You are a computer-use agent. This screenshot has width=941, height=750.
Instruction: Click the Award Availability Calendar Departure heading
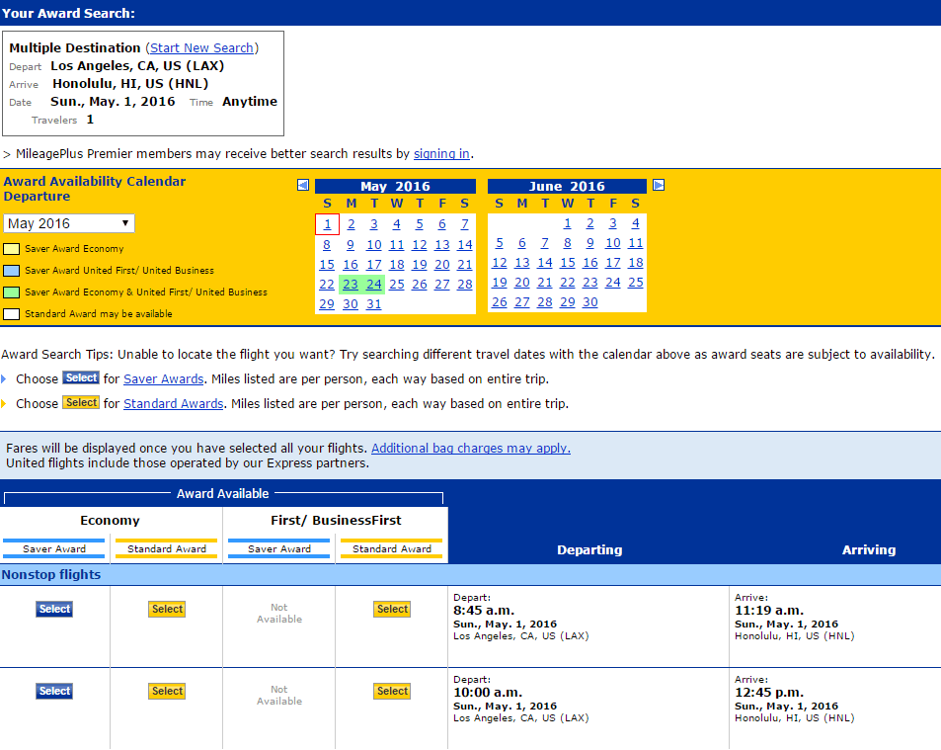pyautogui.click(x=95, y=189)
